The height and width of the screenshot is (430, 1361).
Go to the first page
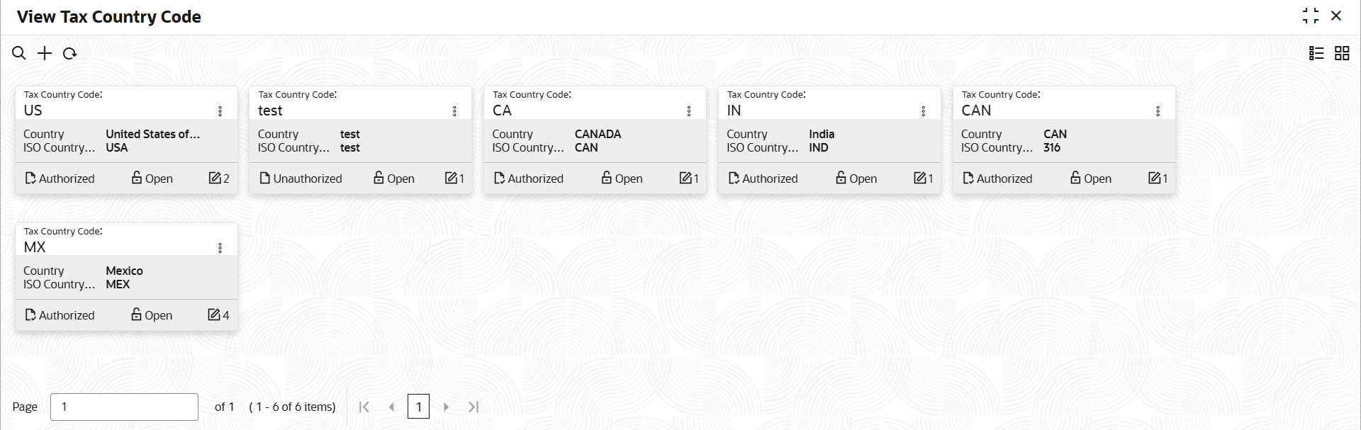pyautogui.click(x=364, y=407)
